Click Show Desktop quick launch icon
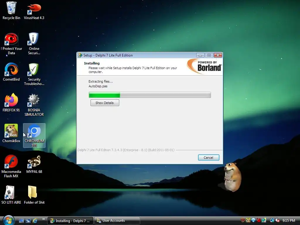300x225 pixels. tap(21, 221)
